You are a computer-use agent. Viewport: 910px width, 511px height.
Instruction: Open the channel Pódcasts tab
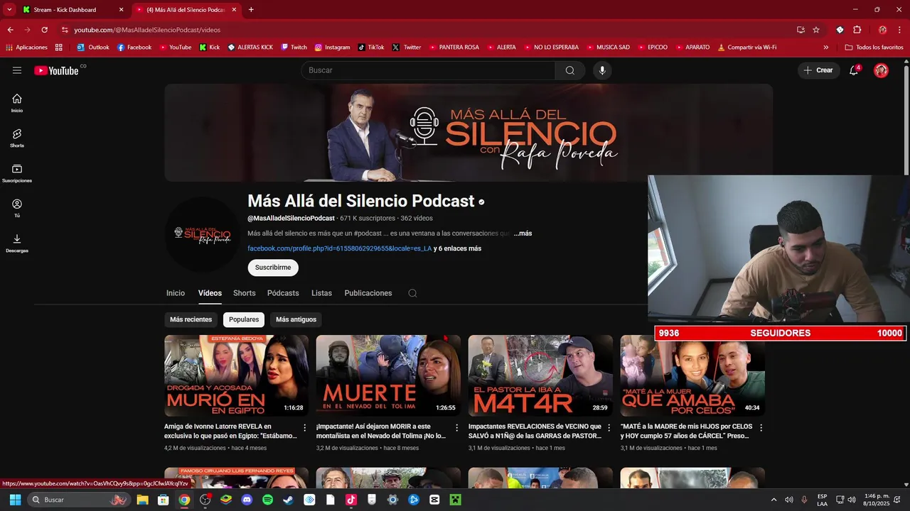pos(283,293)
